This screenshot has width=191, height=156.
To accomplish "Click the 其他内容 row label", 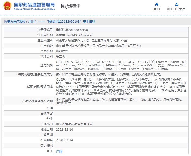I will pos(46,114).
